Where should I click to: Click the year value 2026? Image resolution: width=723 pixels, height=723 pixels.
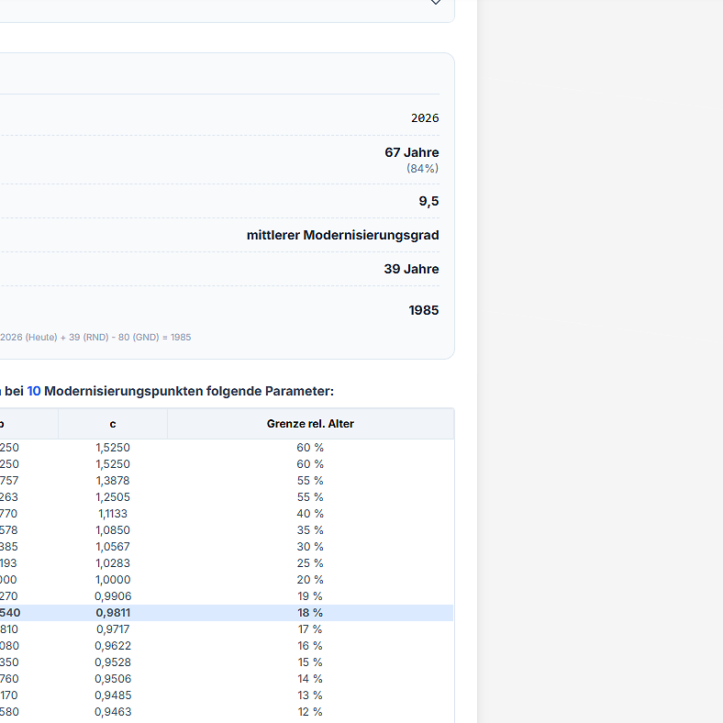[425, 118]
